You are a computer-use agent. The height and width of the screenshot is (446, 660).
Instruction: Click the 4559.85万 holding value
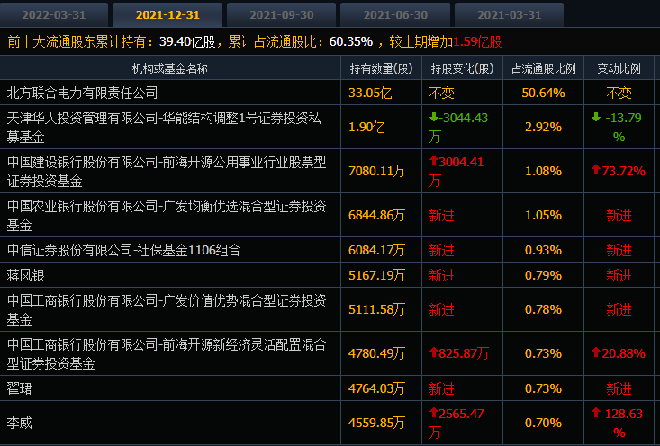point(376,423)
